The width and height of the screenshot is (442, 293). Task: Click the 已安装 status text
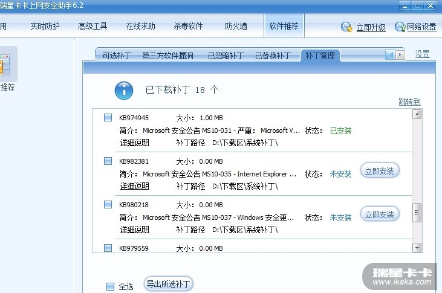(x=340, y=130)
